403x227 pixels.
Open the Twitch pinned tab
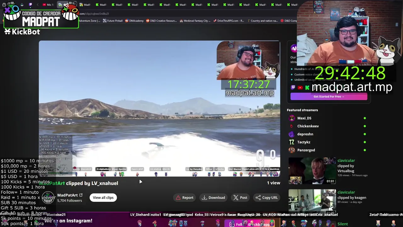(30, 5)
